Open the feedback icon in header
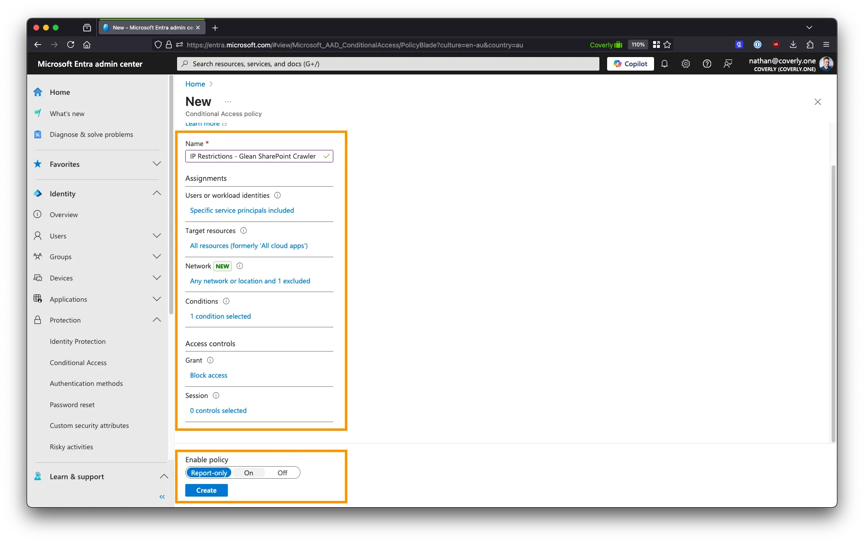Image resolution: width=864 pixels, height=543 pixels. tap(728, 64)
